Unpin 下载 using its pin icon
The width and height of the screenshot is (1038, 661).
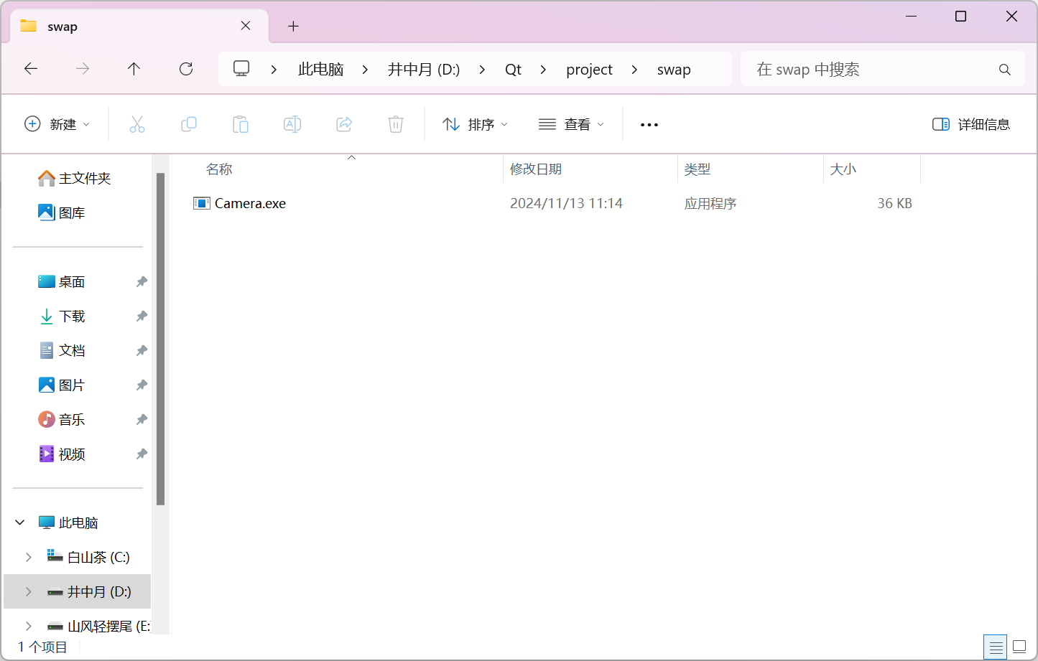pyautogui.click(x=142, y=316)
